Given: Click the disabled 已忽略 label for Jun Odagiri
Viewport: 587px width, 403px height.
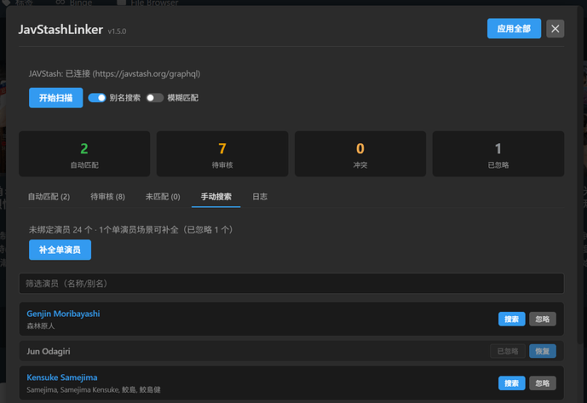Looking at the screenshot, I should [x=508, y=351].
